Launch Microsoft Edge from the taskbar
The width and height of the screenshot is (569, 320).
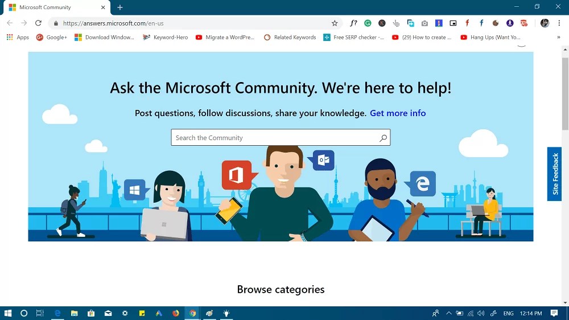[x=57, y=313]
